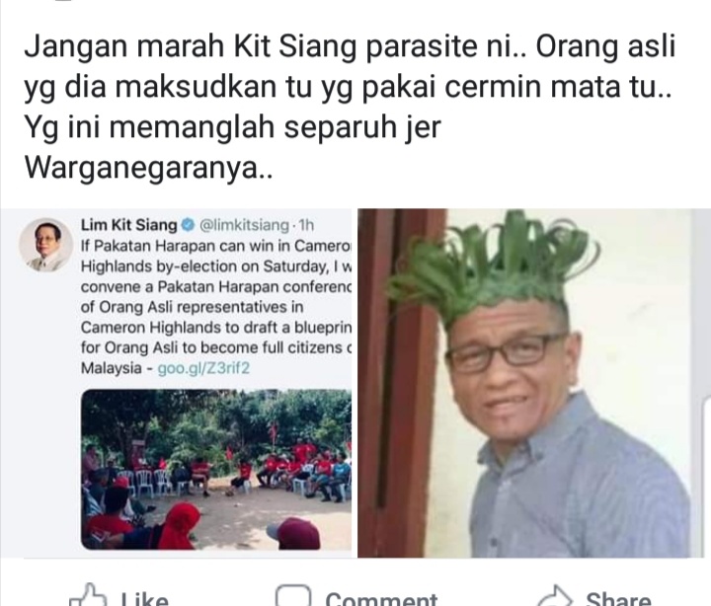
Task: Click the 1h tweet timestamp
Action: [x=306, y=225]
